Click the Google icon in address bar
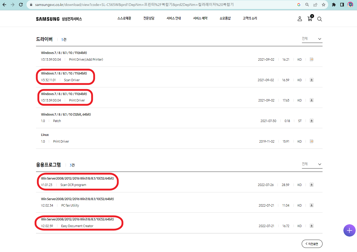The height and width of the screenshot is (252, 357). [299, 5]
